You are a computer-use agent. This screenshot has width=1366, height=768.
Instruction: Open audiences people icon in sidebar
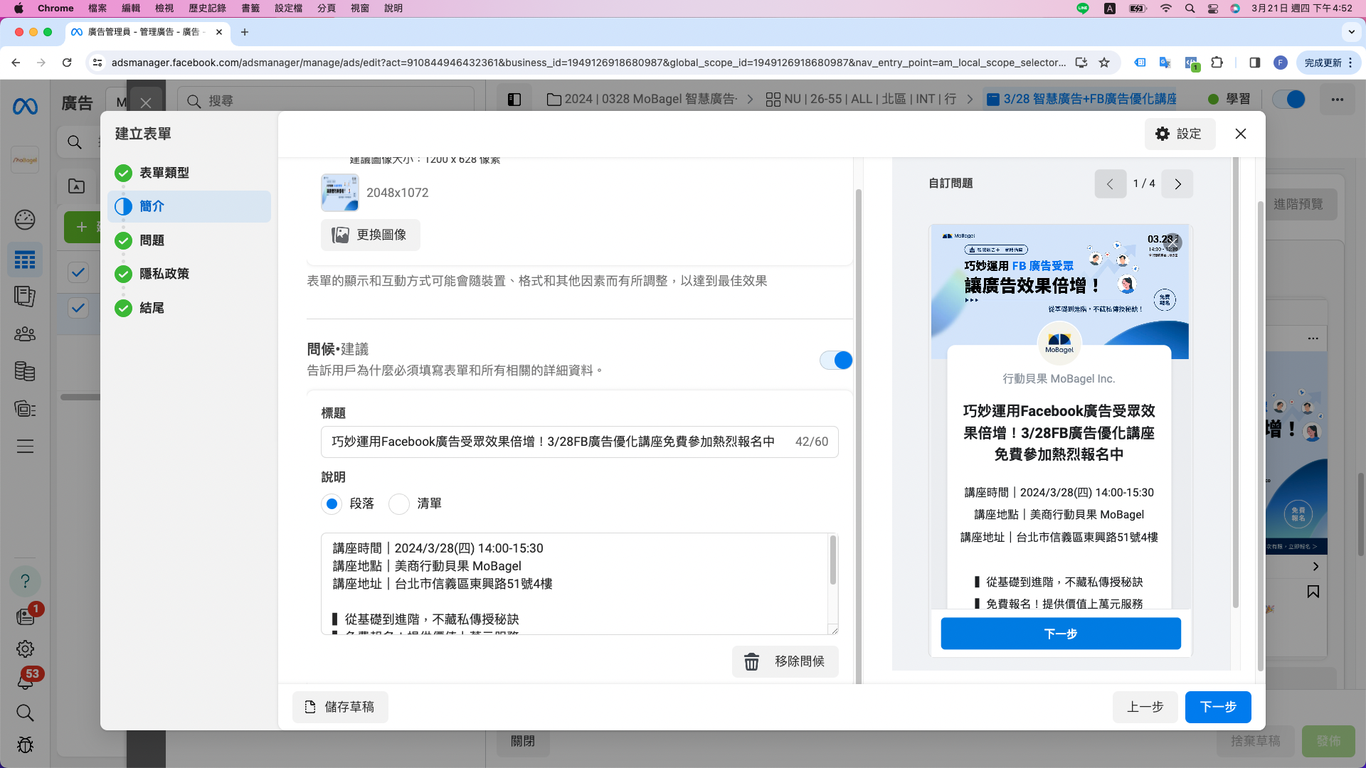point(25,334)
